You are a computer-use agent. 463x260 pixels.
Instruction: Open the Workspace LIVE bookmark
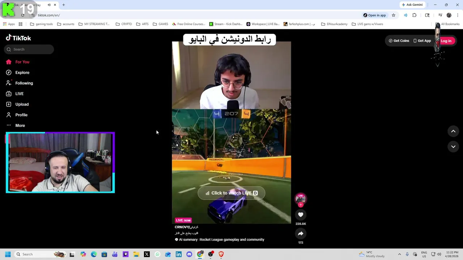[x=263, y=24]
